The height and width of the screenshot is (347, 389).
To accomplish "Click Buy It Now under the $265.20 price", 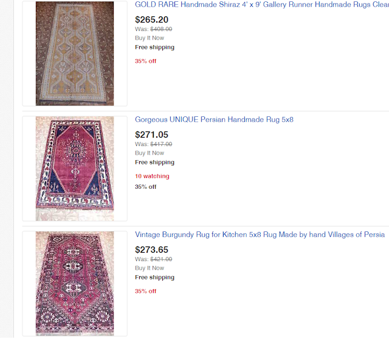I will (x=150, y=38).
